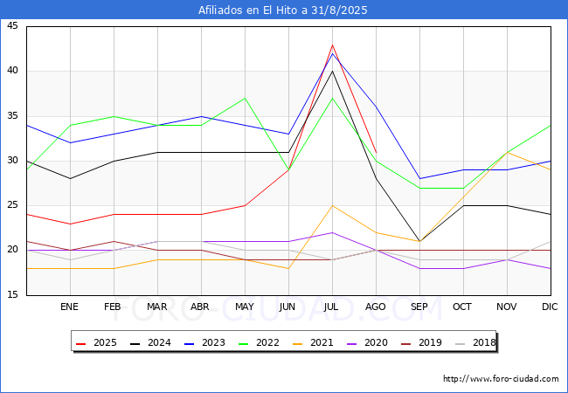Select the AGO label on the x-axis
This screenshot has height=393, width=568.
pos(376,307)
